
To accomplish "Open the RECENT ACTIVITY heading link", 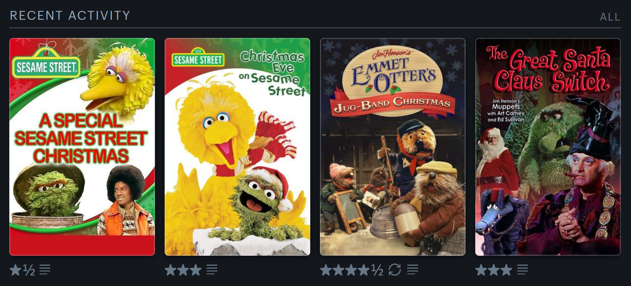I will coord(70,16).
